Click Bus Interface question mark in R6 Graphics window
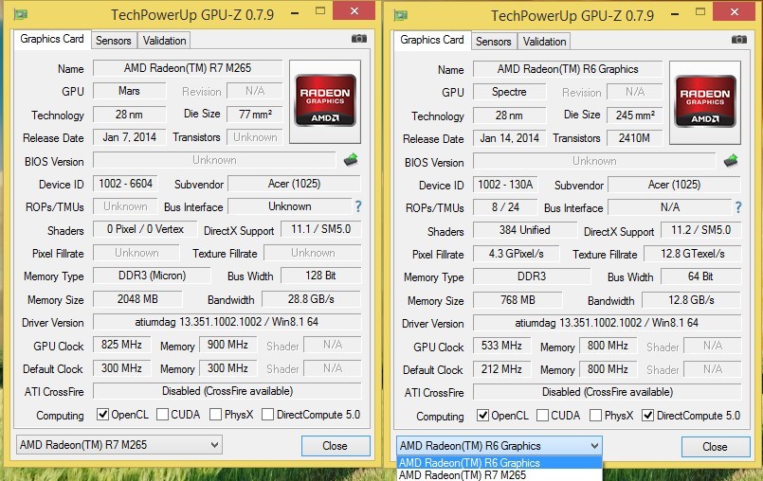The width and height of the screenshot is (763, 481). click(738, 207)
